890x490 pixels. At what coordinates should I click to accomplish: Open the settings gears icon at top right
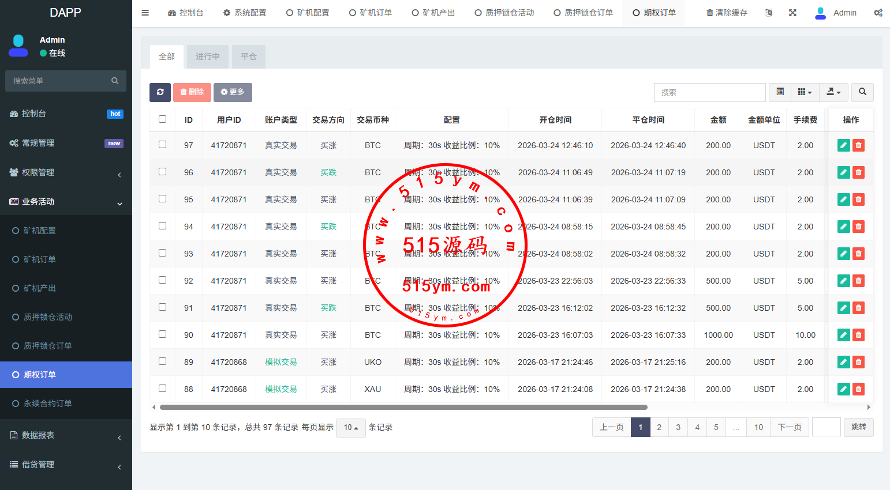tap(878, 13)
